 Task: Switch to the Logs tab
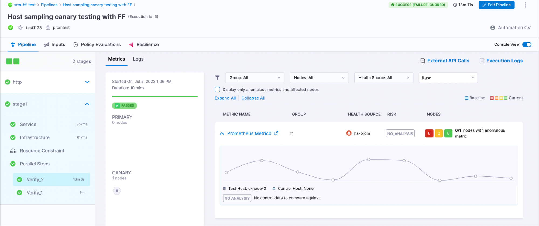(138, 59)
